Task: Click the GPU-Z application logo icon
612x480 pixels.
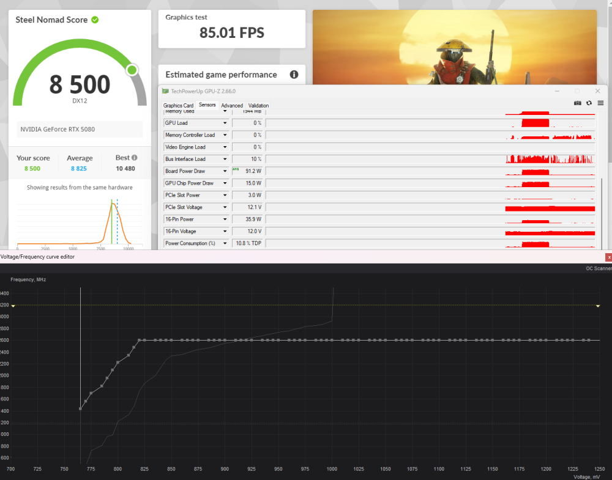Action: pyautogui.click(x=165, y=91)
